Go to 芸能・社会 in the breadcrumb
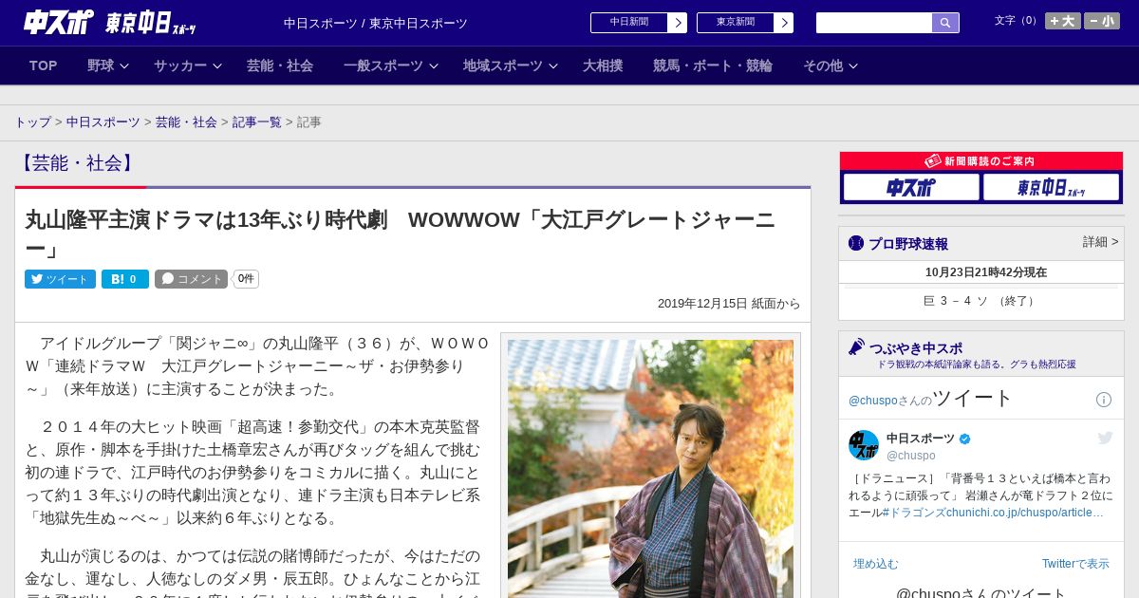The height and width of the screenshot is (598, 1139). pos(187,122)
